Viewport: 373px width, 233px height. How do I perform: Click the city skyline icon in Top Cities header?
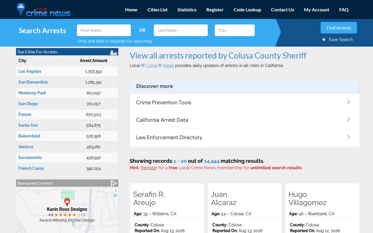[x=113, y=52]
